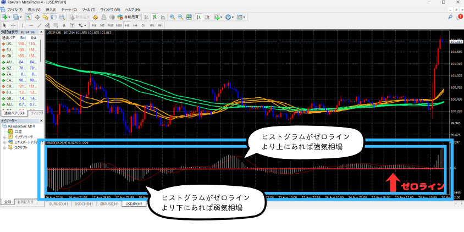Expand the インディケータ tree node

4,137
